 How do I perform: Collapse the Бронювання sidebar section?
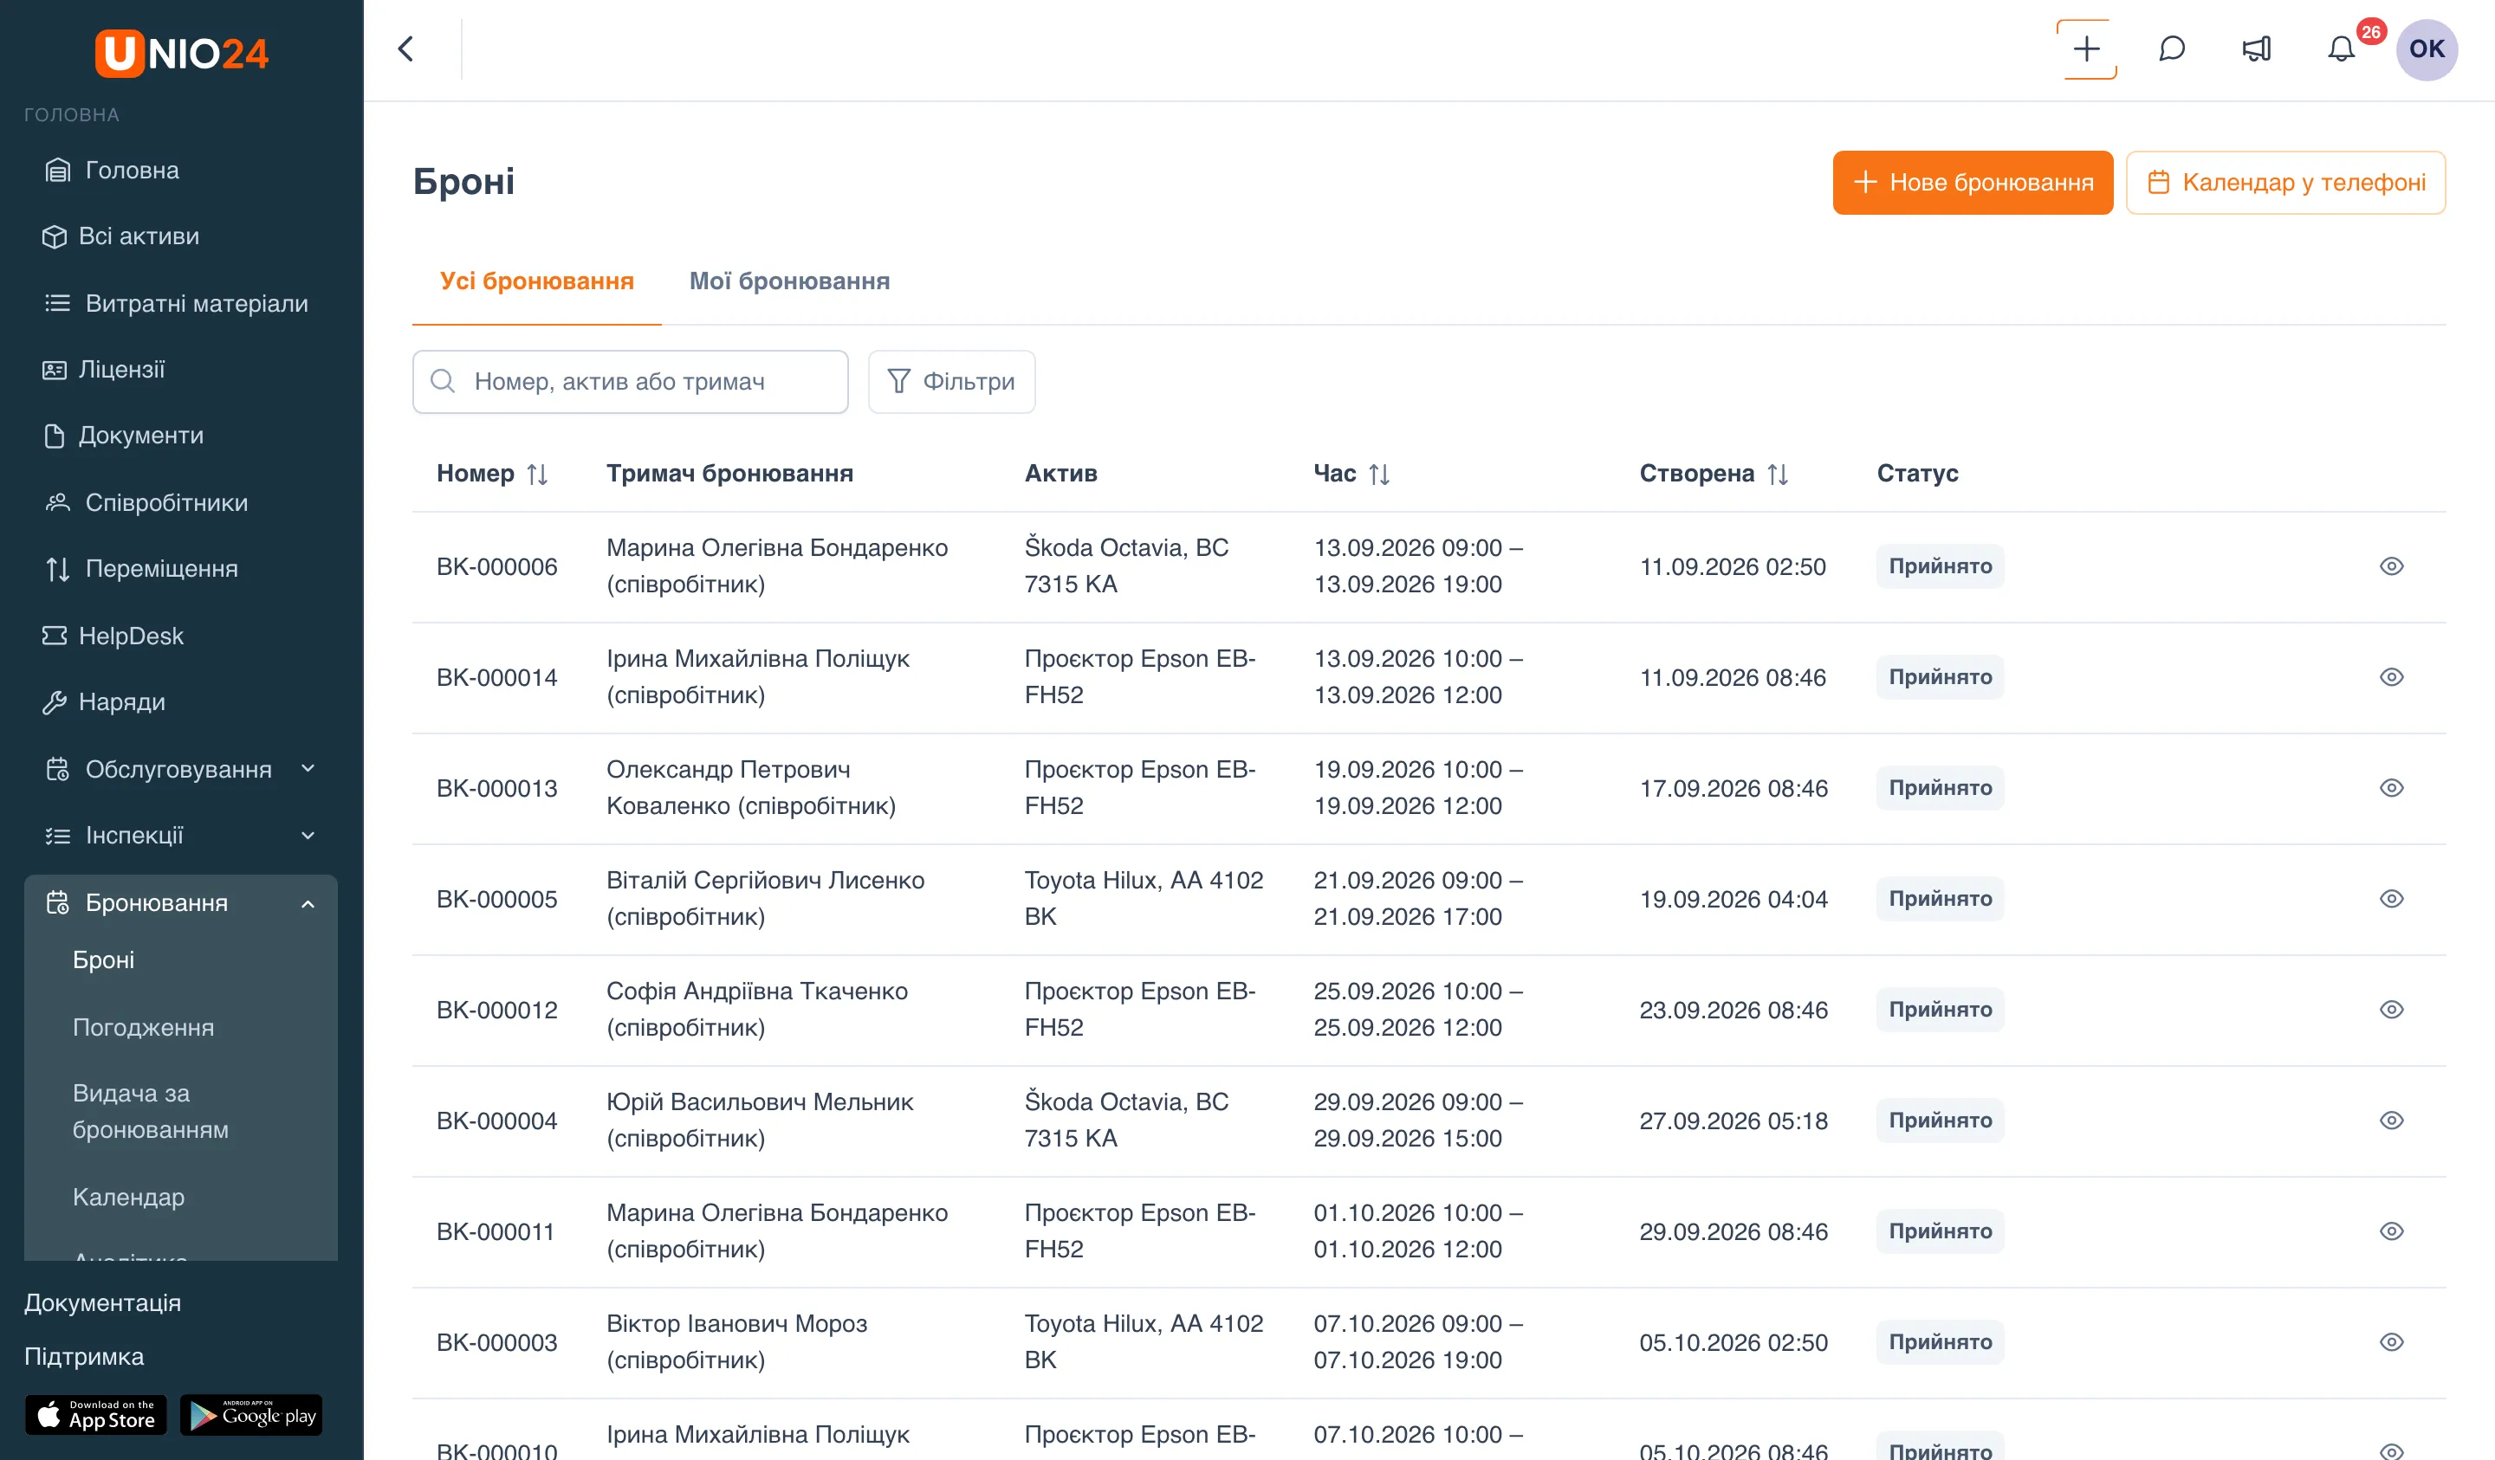coord(181,902)
